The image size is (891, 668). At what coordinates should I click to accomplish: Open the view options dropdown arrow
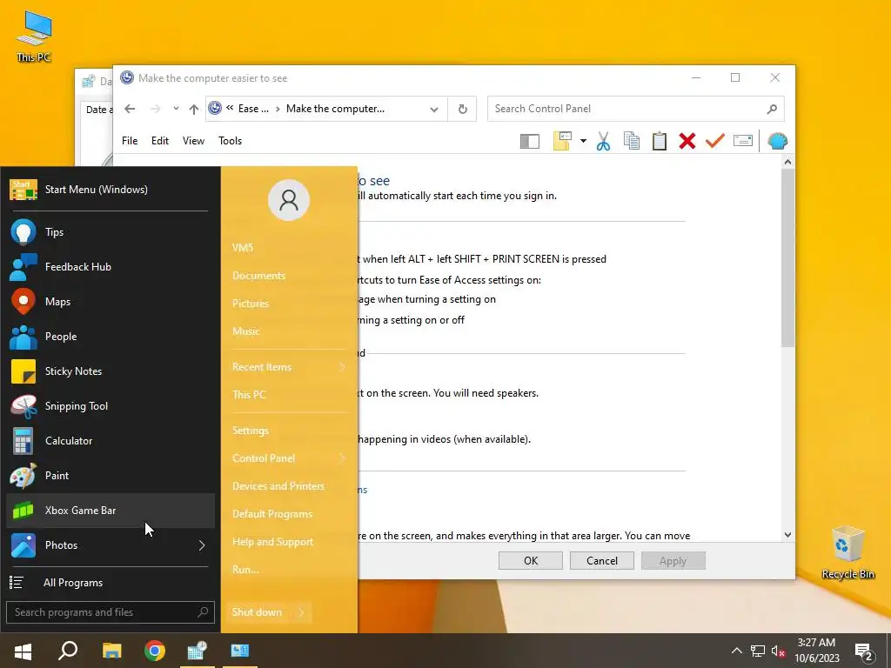point(584,141)
